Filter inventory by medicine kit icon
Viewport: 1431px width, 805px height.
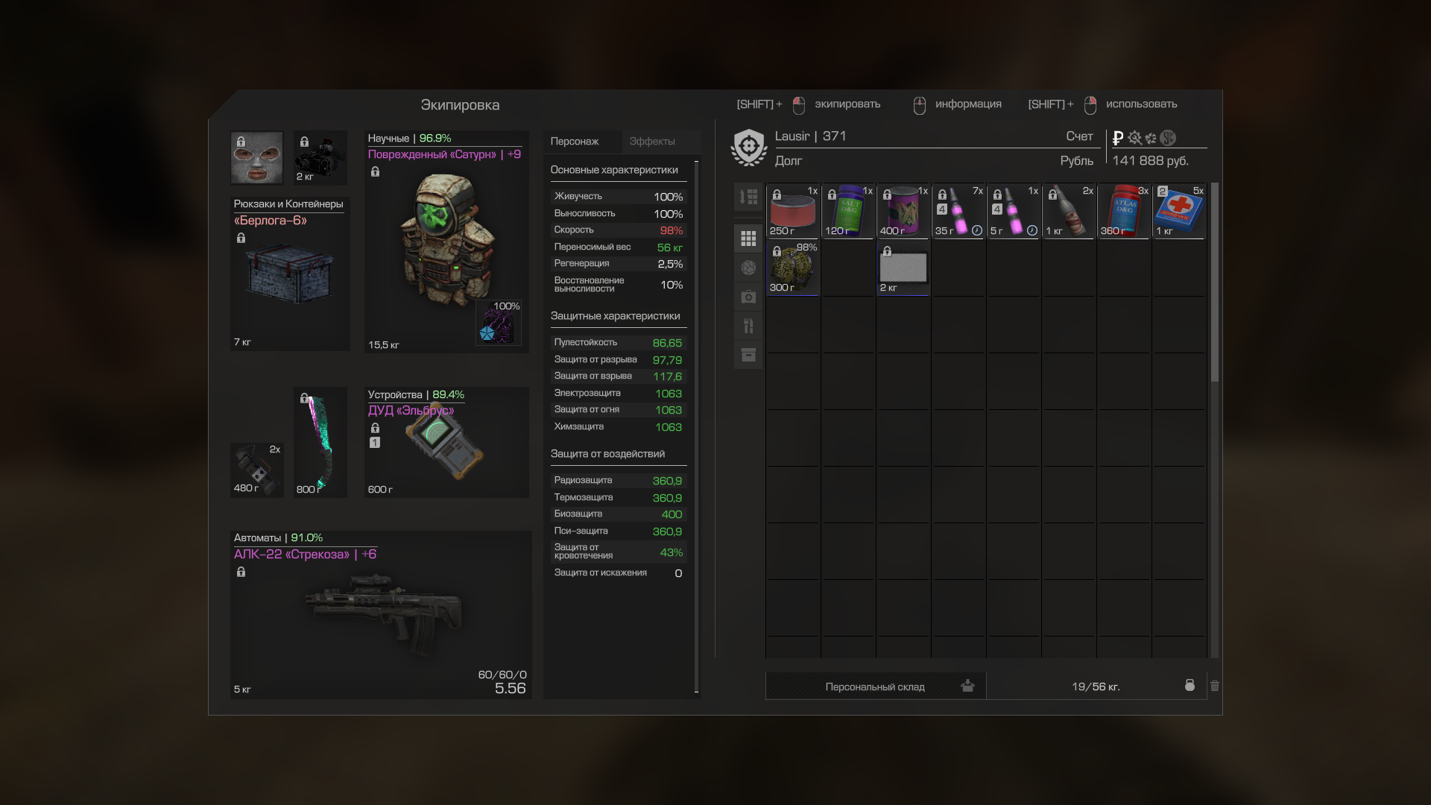pos(748,297)
